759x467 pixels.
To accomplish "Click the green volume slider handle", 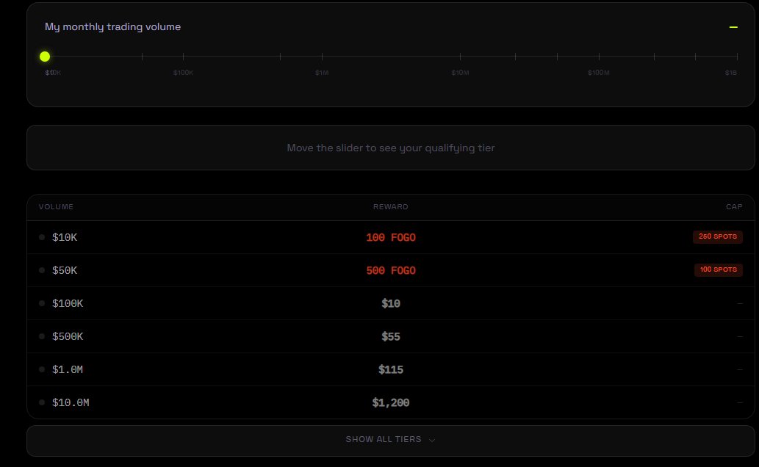I will 45,57.
